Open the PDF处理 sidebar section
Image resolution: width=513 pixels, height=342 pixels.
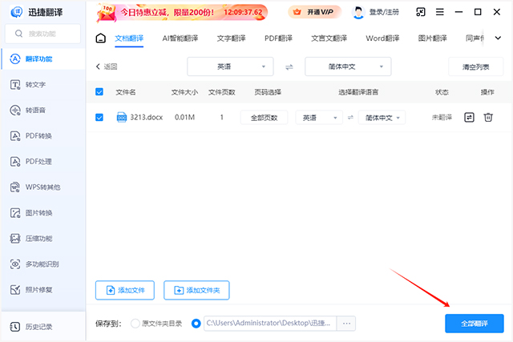tap(42, 162)
